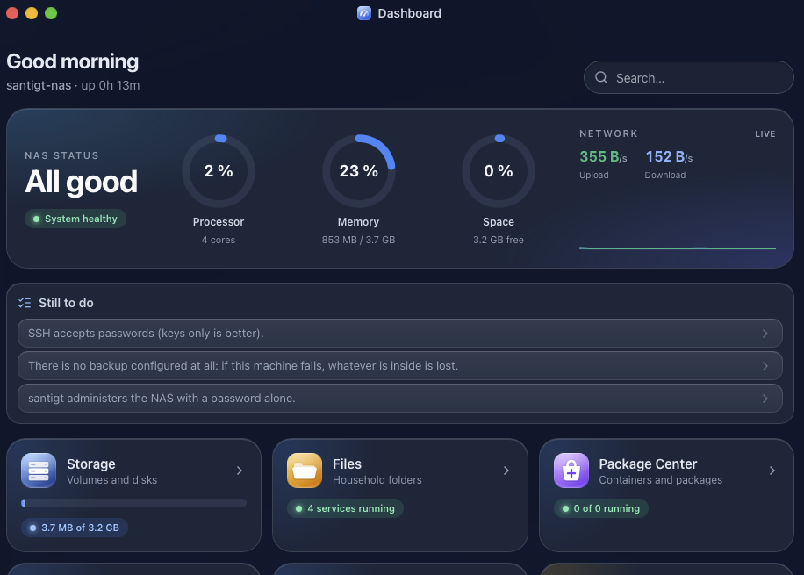
Task: Click the 0 of 0 running badge
Action: click(601, 508)
